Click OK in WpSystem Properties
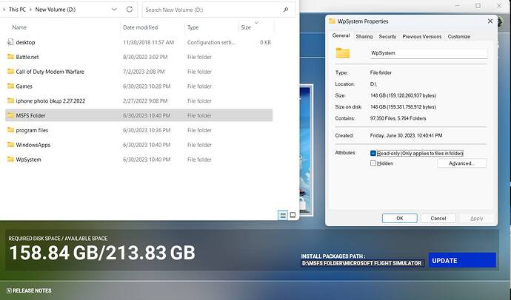This screenshot has height=300, width=511. click(x=400, y=218)
